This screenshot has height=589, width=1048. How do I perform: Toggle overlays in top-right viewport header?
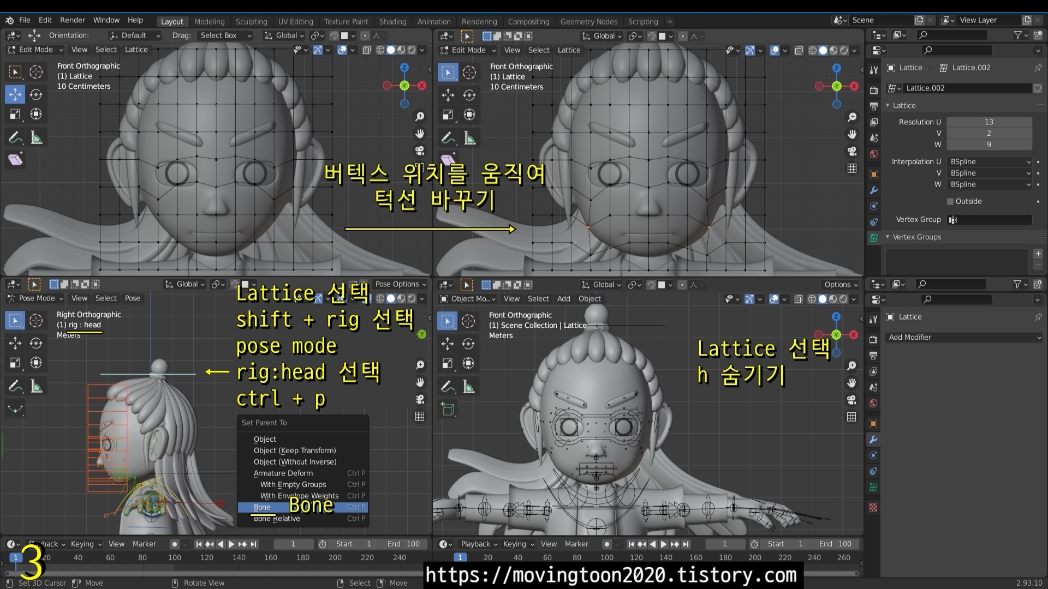(x=775, y=50)
